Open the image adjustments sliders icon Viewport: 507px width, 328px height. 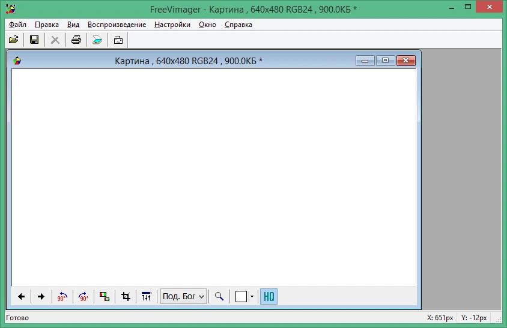146,296
